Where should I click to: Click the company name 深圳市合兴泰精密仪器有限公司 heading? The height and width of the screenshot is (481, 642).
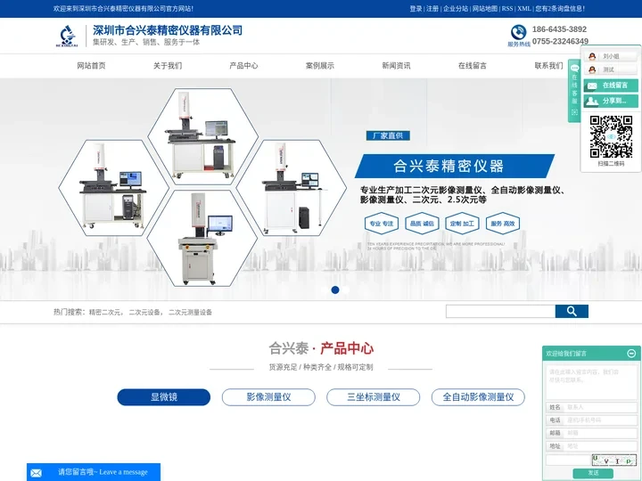point(168,30)
